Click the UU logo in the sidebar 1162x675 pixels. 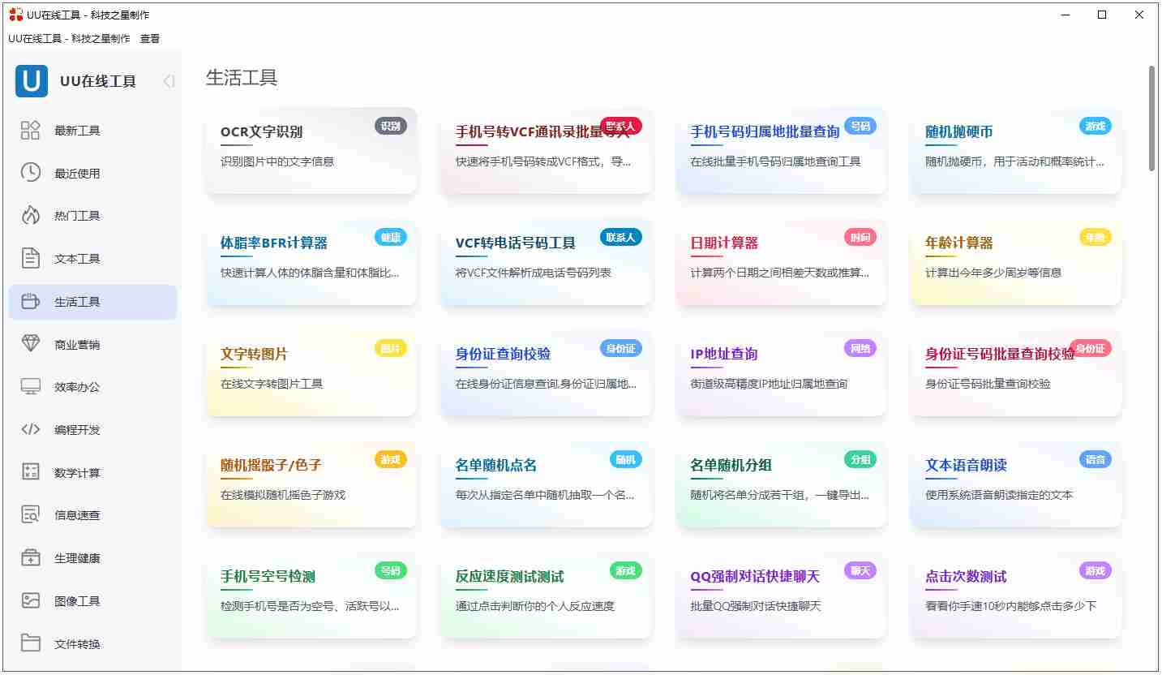[31, 81]
